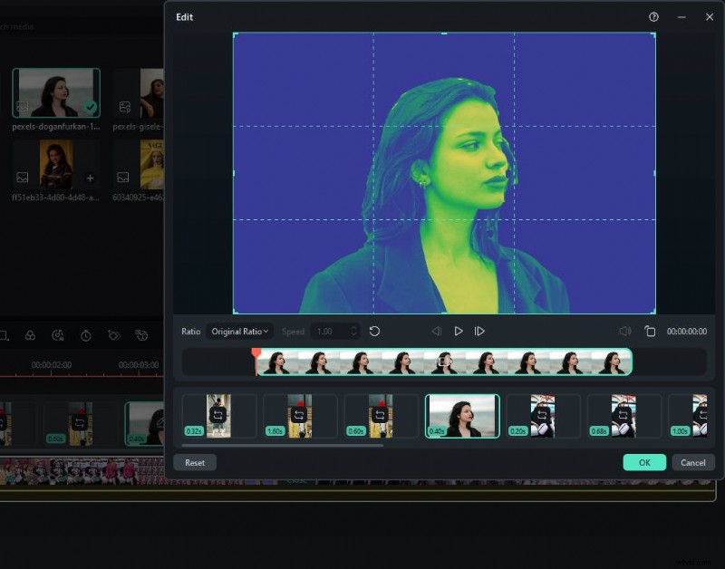Play the clip preview

[459, 332]
